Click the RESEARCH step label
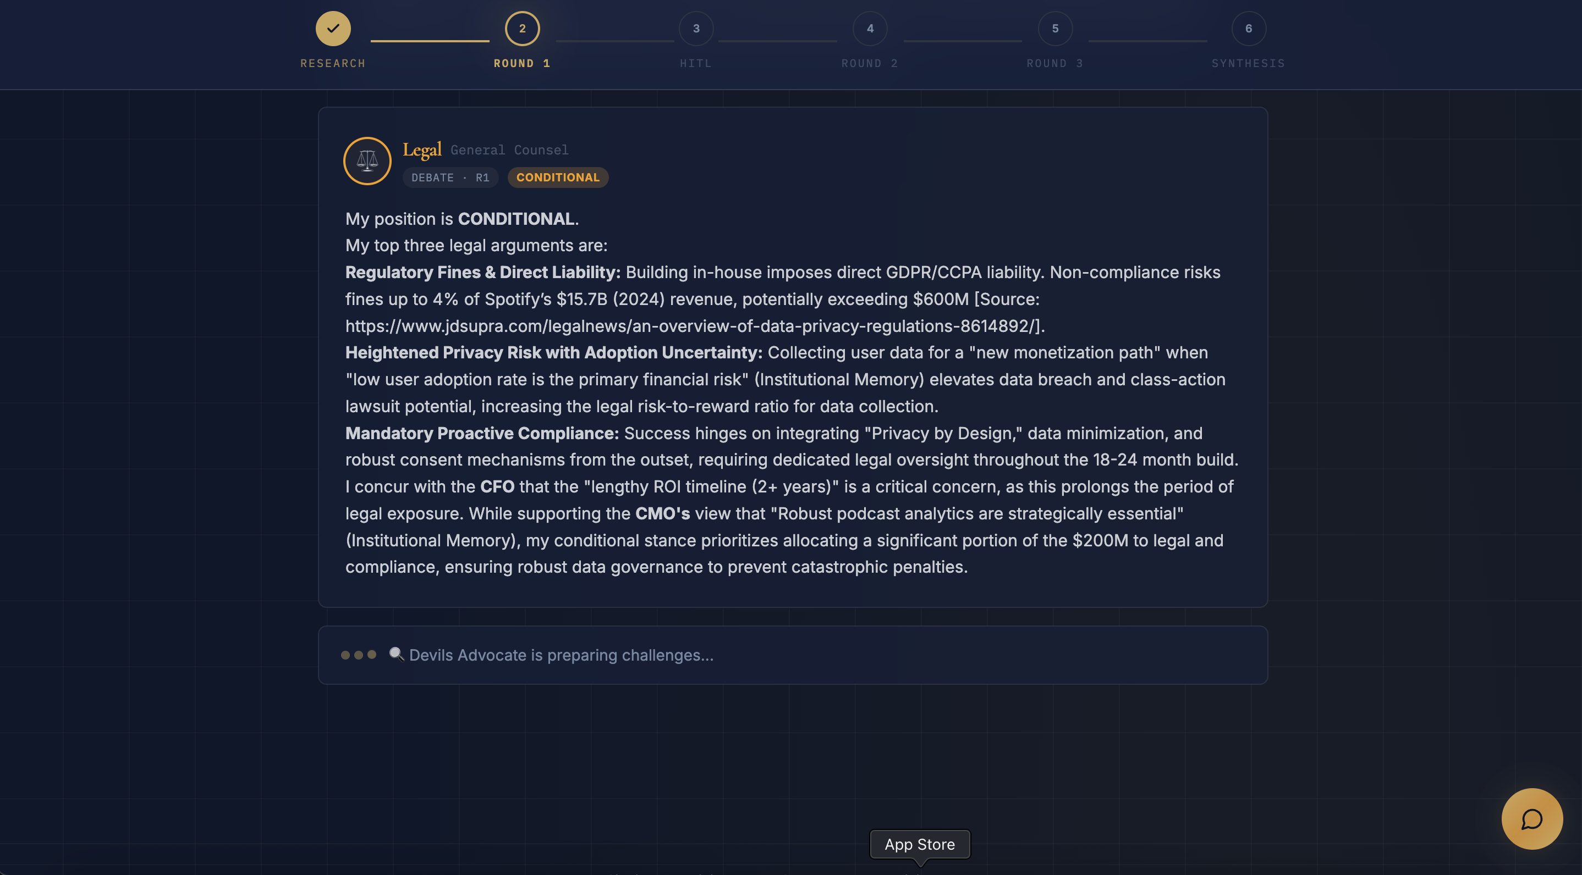 pos(333,63)
